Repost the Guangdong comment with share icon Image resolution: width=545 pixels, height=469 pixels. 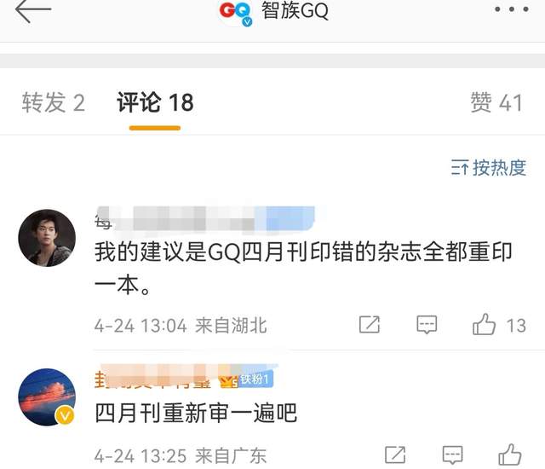coord(395,455)
